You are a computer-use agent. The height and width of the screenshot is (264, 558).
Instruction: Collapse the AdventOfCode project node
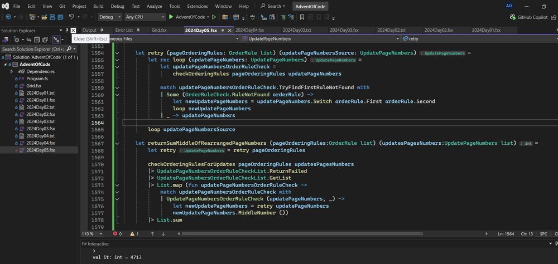(x=6, y=64)
